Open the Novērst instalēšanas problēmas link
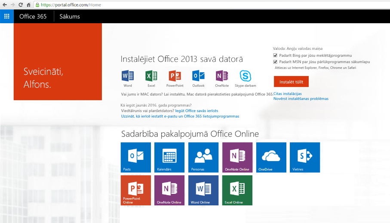The height and width of the screenshot is (223, 390). (x=301, y=99)
